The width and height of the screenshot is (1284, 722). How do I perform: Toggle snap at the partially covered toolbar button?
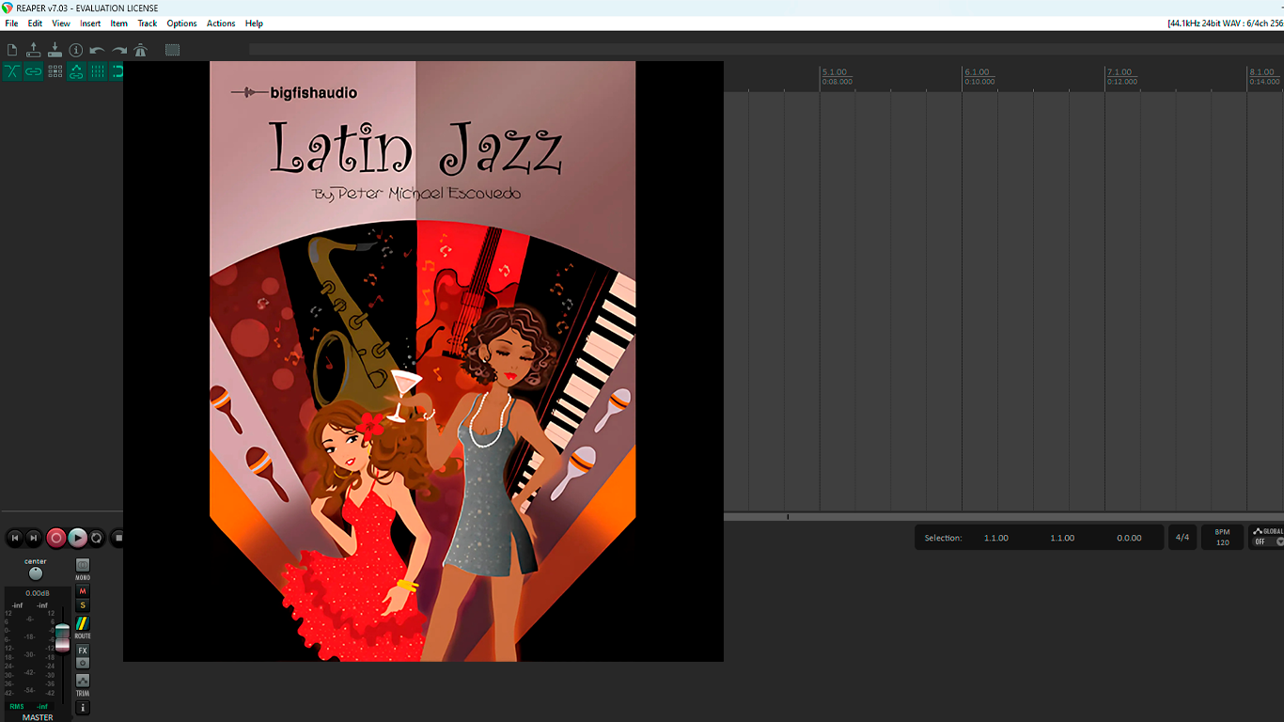point(117,71)
